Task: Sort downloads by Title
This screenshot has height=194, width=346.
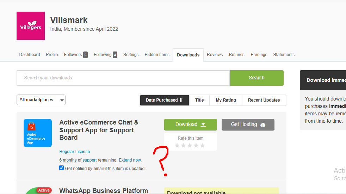Action: pos(199,100)
